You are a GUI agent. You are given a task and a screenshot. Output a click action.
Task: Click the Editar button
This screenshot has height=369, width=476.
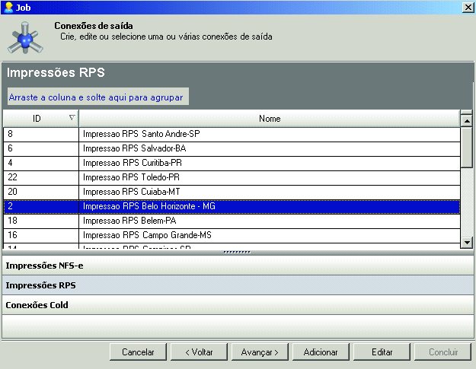(x=382, y=352)
